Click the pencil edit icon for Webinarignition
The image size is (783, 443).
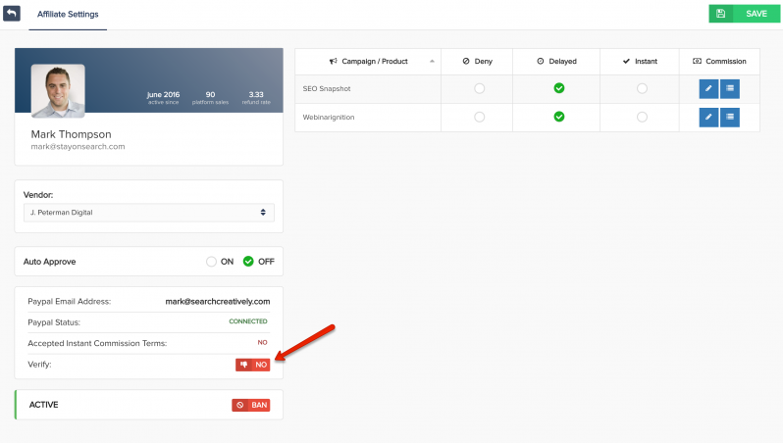click(708, 118)
